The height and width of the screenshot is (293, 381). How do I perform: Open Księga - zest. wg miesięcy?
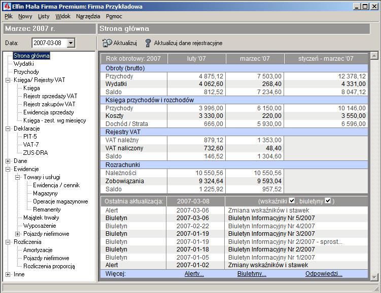(x=55, y=120)
